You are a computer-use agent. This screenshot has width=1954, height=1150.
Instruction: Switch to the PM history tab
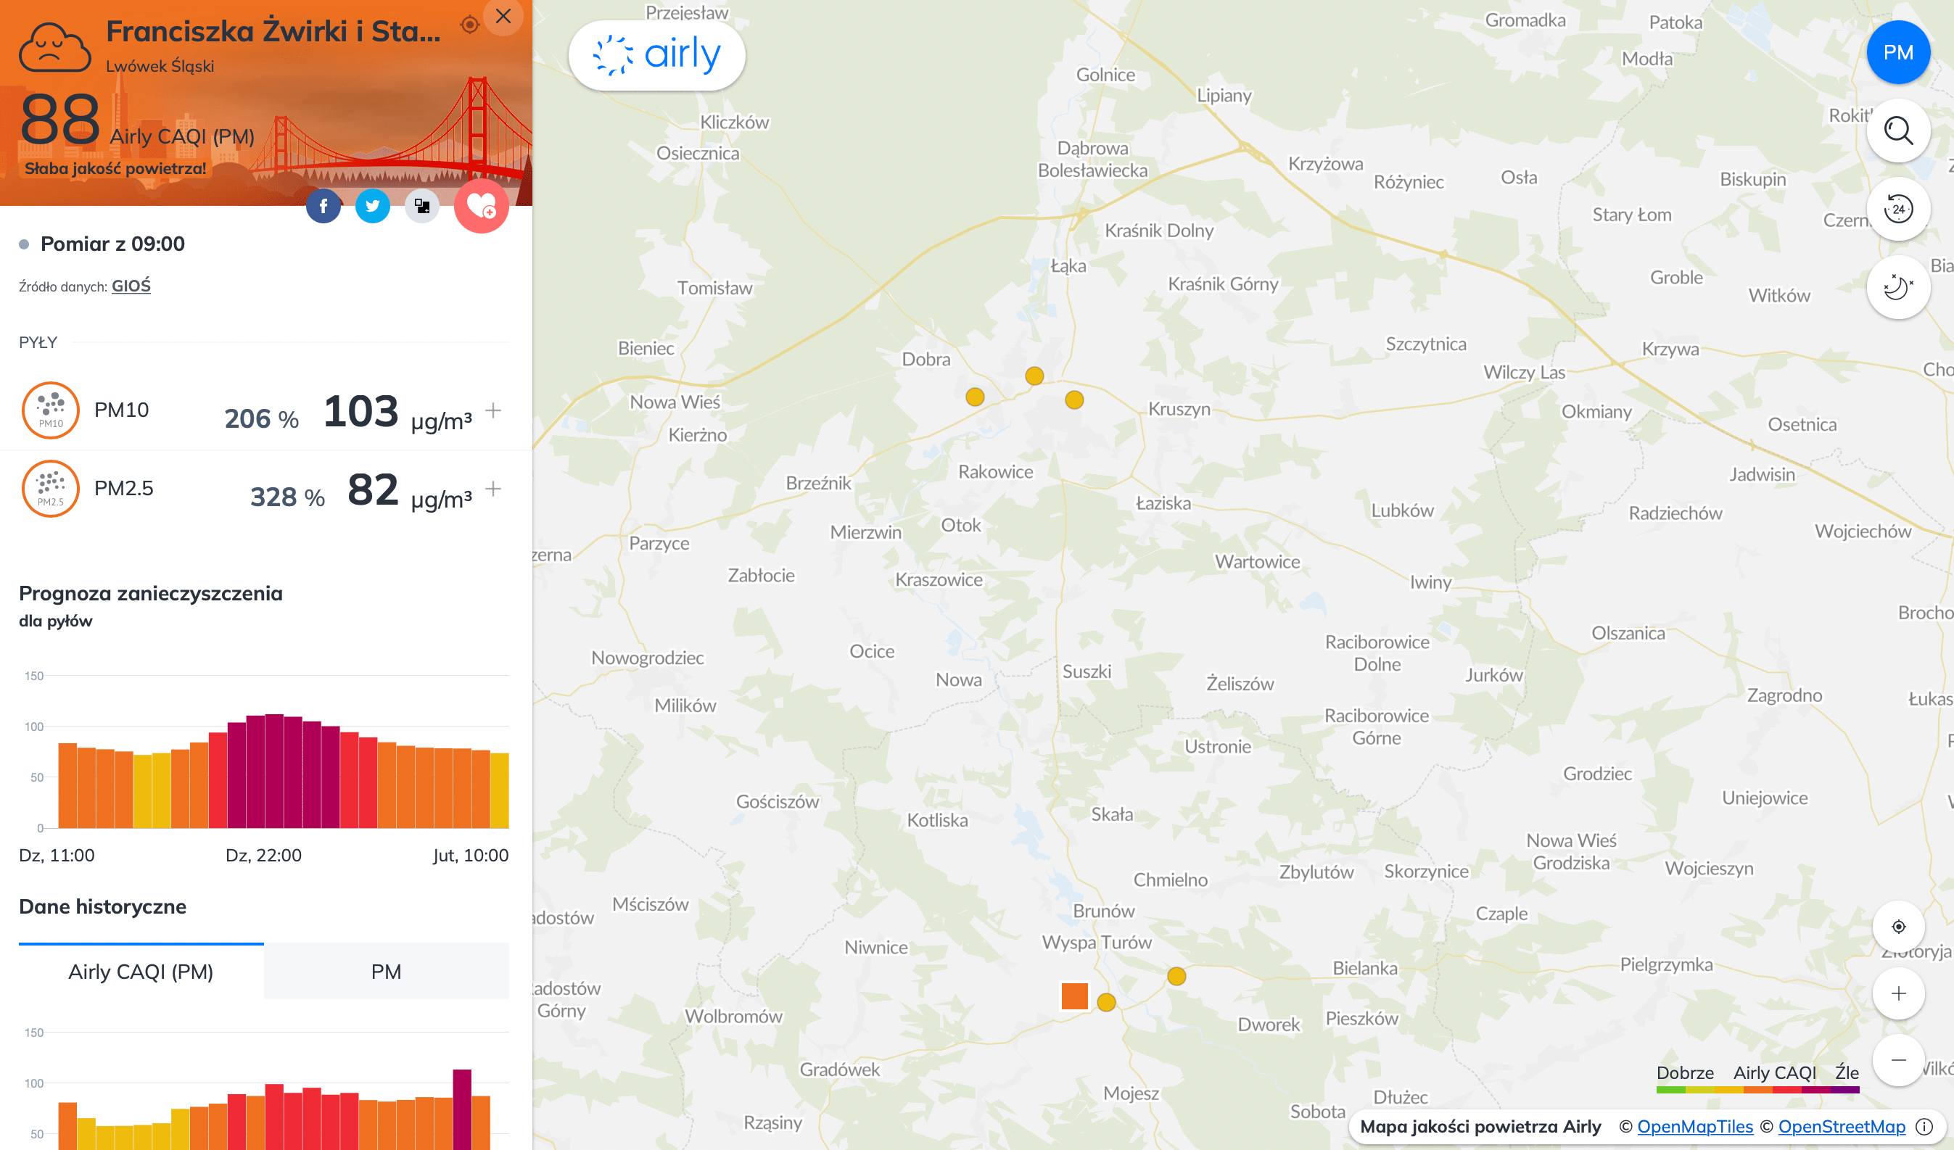386,971
